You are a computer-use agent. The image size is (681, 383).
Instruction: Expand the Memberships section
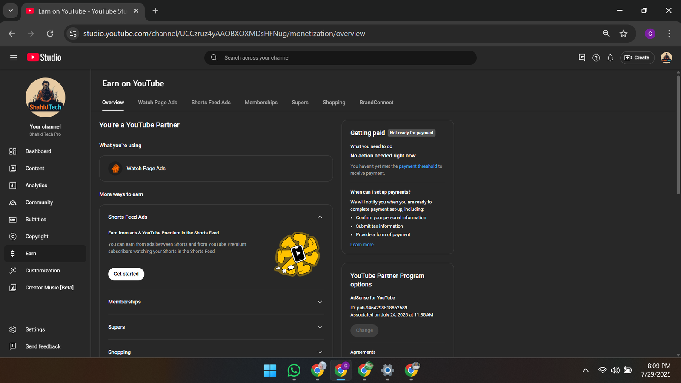pos(320,302)
